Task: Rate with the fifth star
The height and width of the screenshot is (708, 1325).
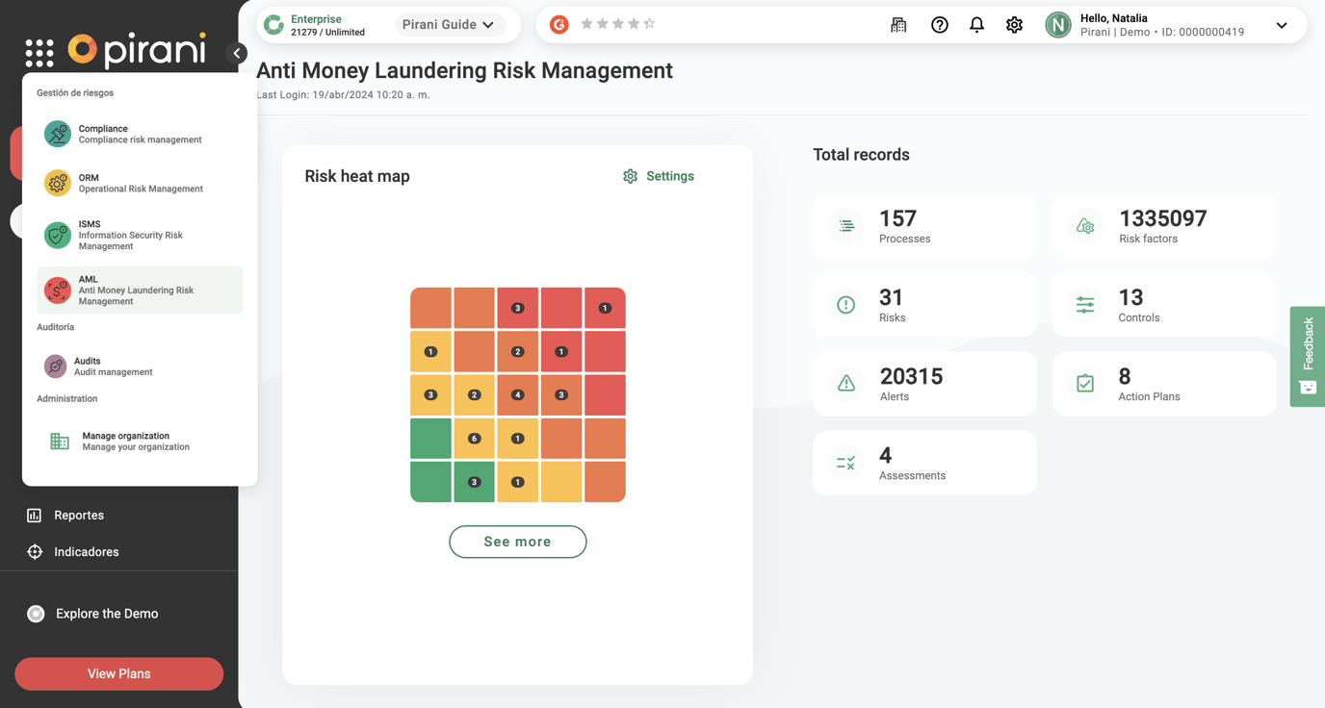Action: [649, 24]
